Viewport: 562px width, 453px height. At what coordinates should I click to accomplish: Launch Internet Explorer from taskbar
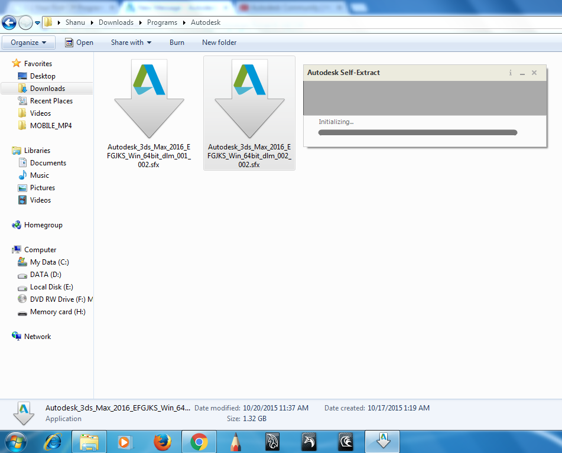[53, 442]
